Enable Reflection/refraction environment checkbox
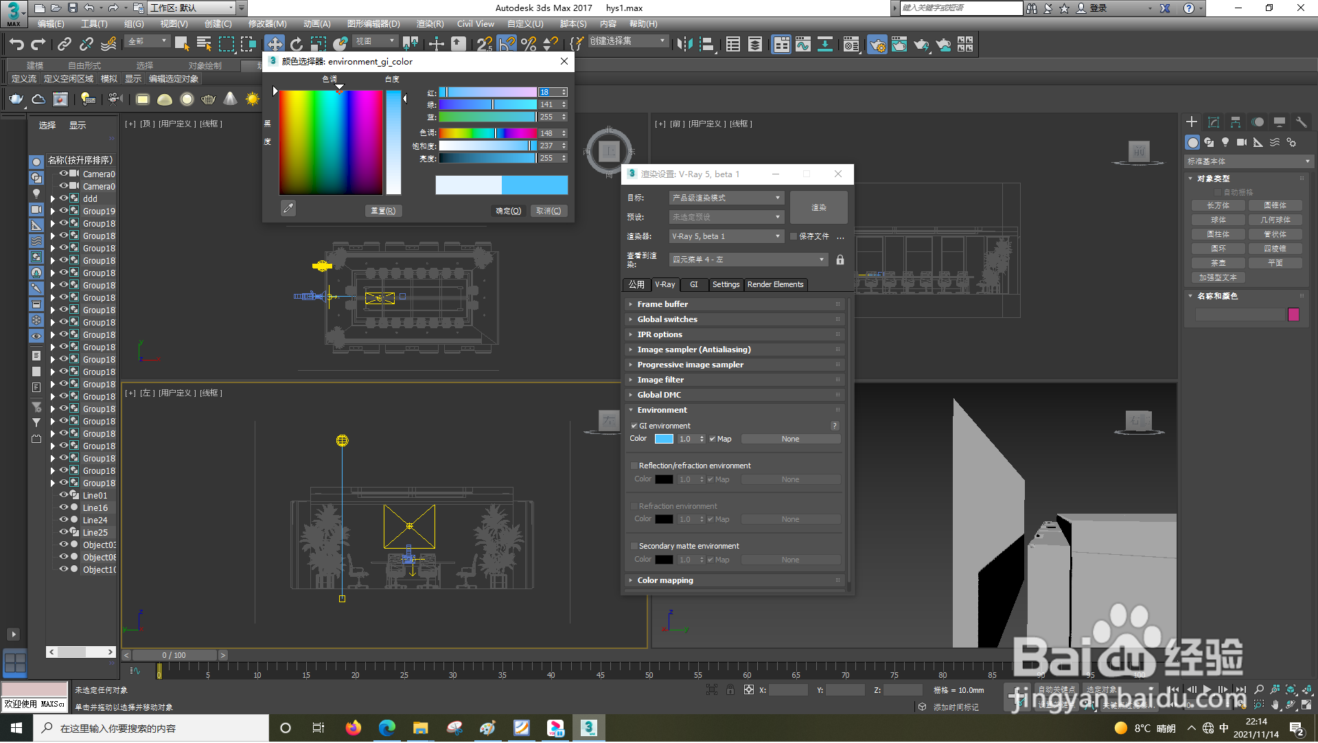Image resolution: width=1318 pixels, height=743 pixels. (x=634, y=466)
